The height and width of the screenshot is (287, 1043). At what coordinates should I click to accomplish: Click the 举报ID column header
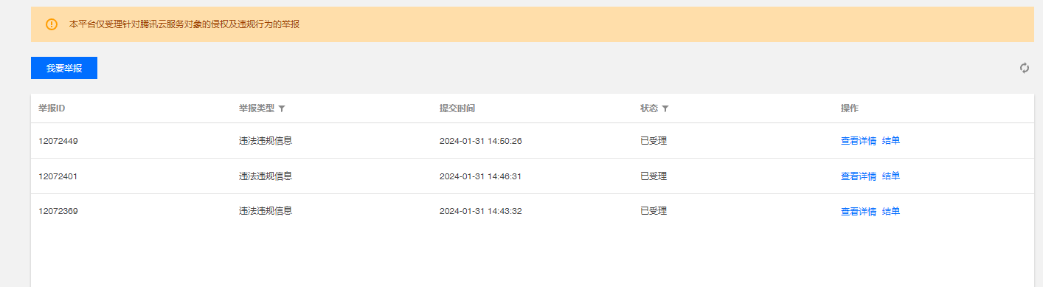coord(52,108)
